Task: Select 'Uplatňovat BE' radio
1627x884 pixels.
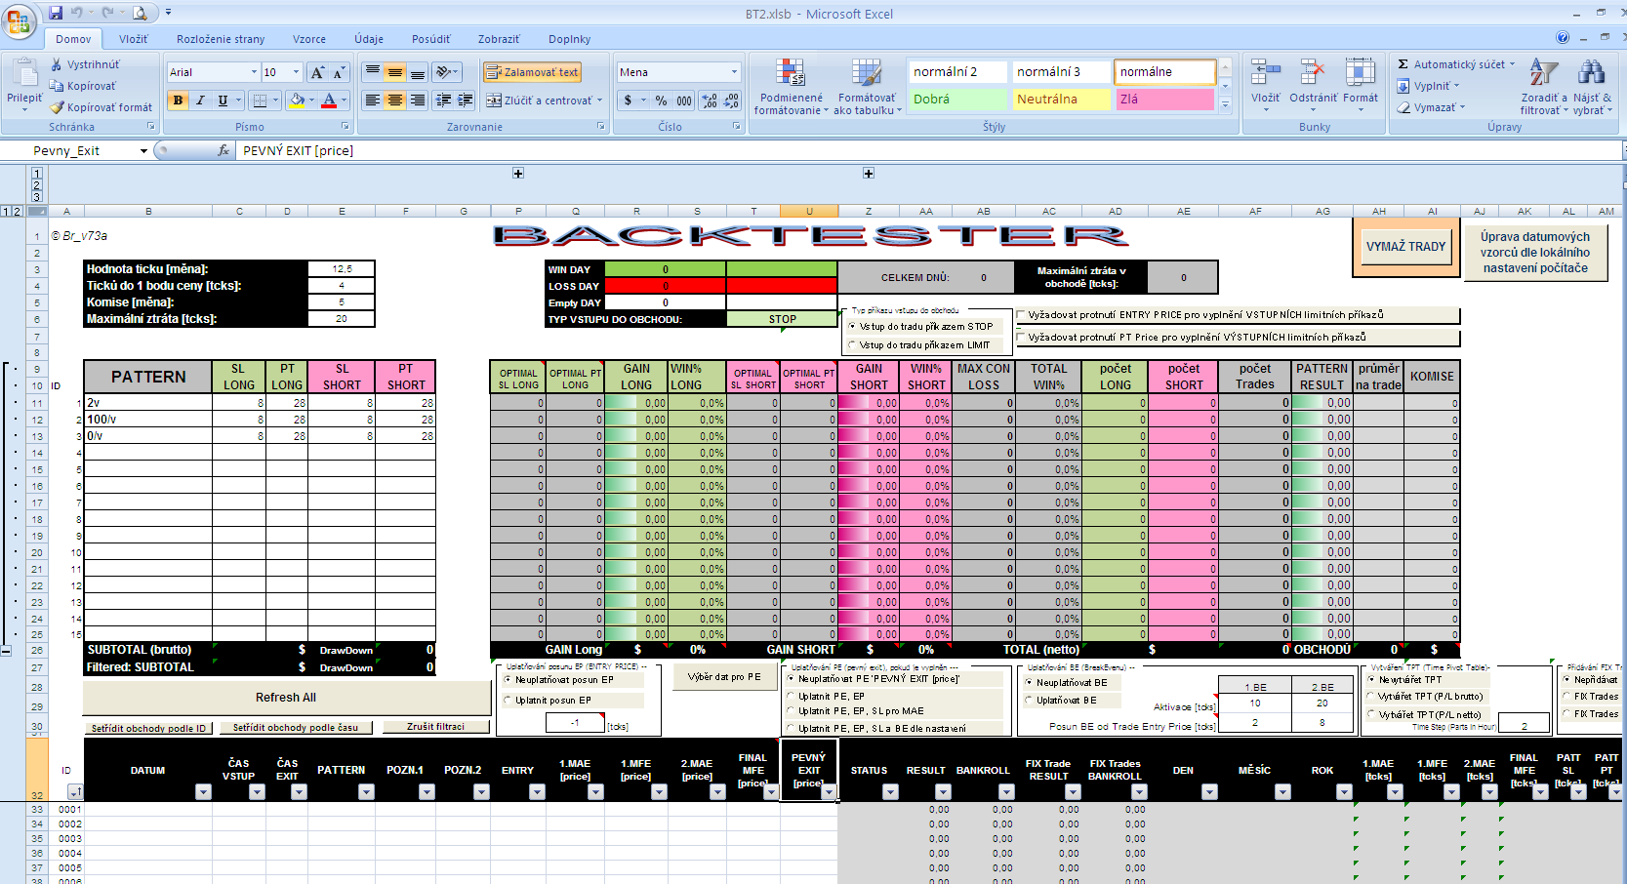Action: coord(1029,701)
